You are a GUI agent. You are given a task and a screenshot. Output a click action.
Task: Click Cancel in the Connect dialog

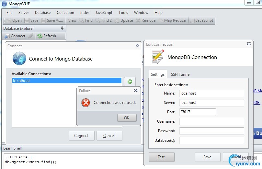(x=109, y=136)
